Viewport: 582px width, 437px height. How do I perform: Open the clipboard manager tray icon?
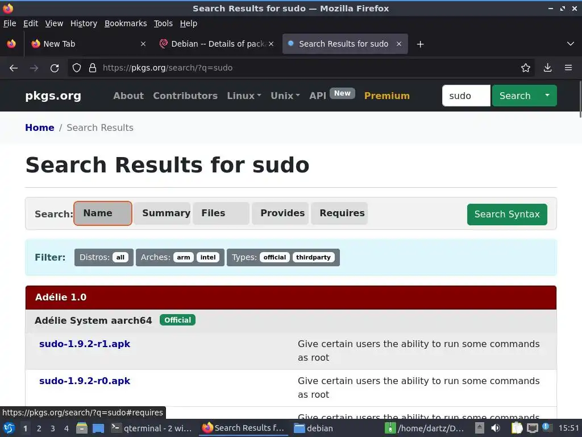pos(517,428)
